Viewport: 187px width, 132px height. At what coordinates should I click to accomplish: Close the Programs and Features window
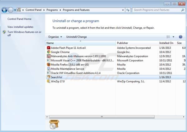(x=182, y=4)
